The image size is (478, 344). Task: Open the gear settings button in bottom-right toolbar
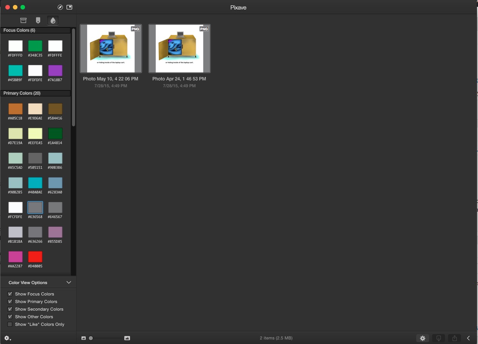[423, 338]
